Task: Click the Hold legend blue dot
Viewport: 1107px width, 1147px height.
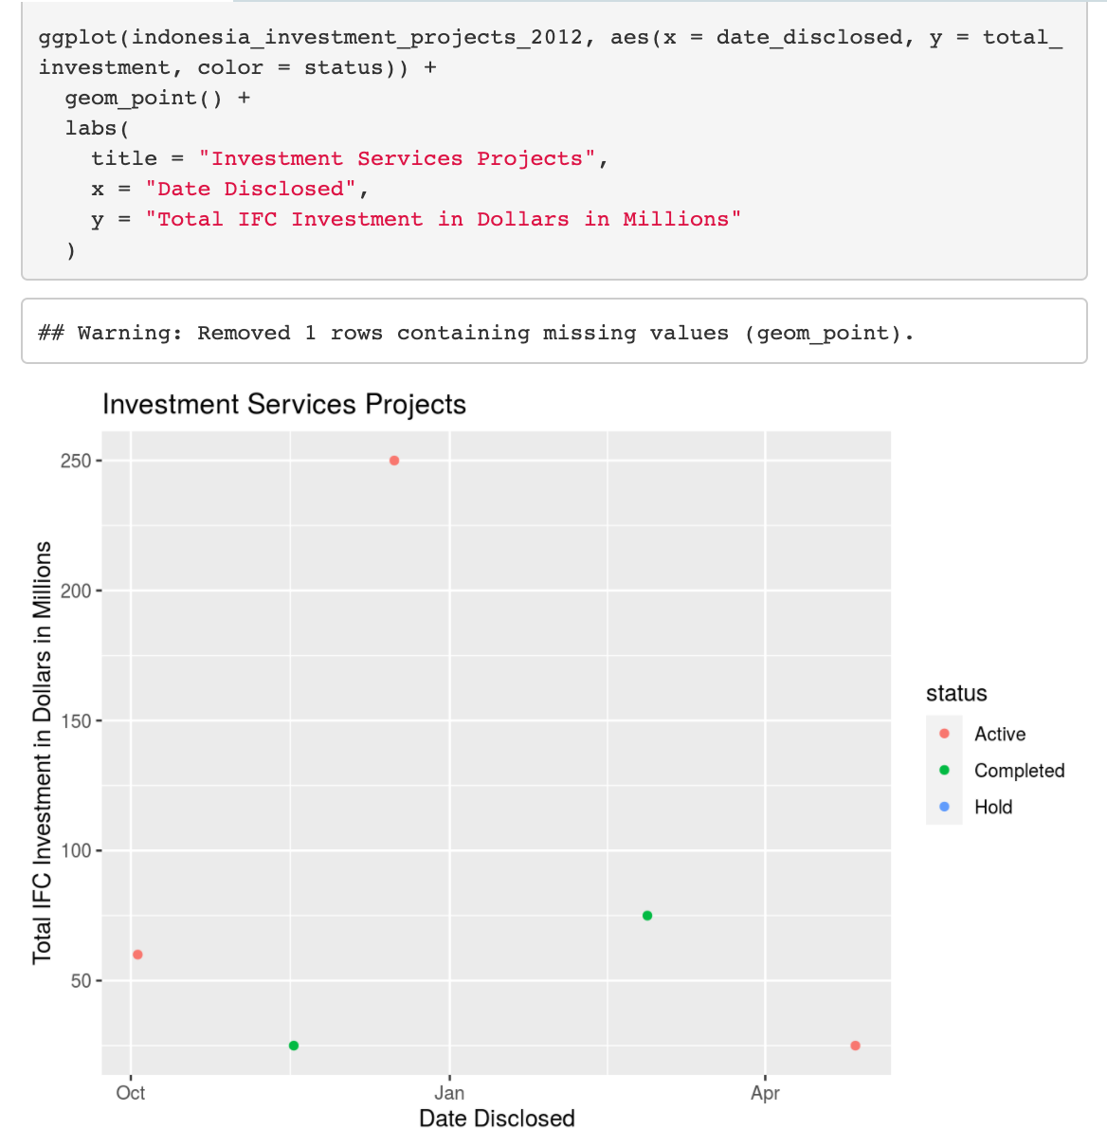Action: (x=944, y=807)
